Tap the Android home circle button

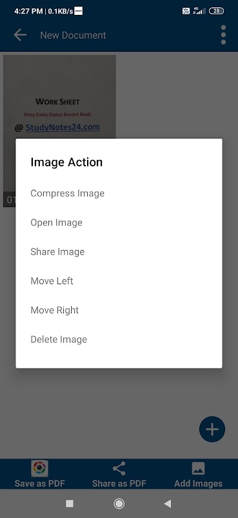[119, 504]
